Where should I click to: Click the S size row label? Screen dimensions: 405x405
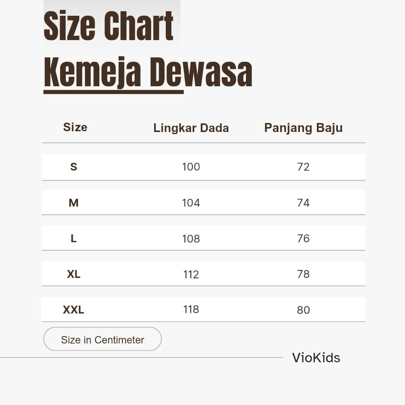click(74, 167)
